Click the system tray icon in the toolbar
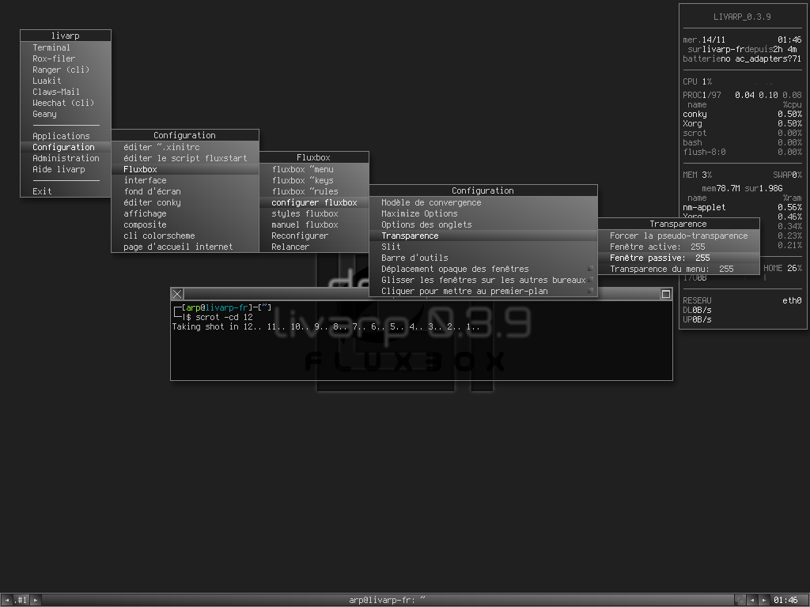Viewport: 810px width, 607px height. (x=740, y=600)
